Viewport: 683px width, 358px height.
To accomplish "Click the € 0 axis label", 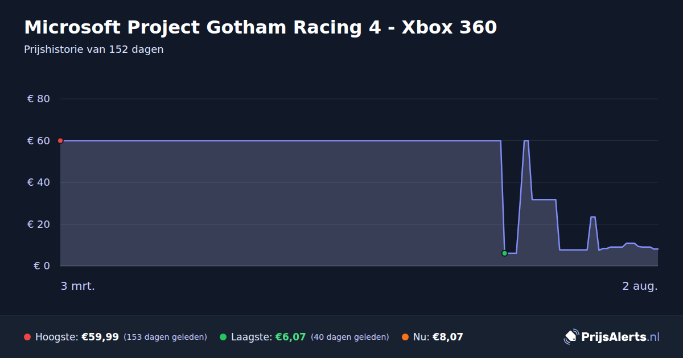I will (x=42, y=265).
